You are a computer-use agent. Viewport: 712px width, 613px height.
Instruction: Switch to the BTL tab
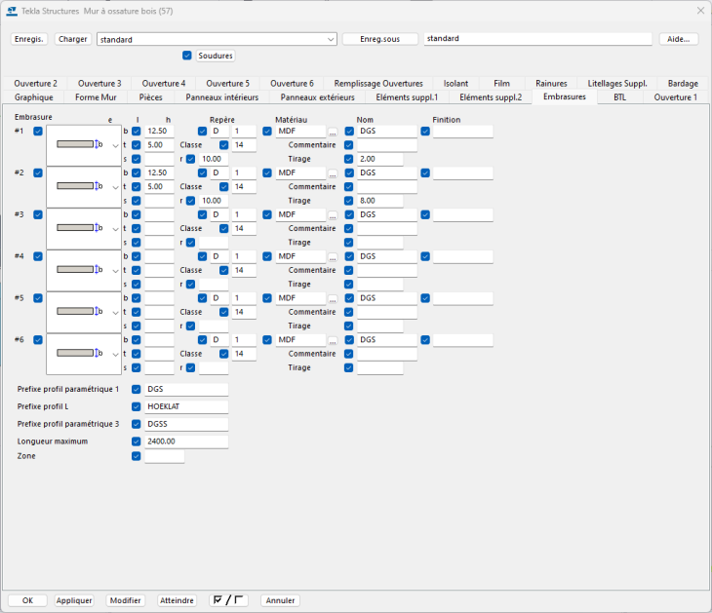pos(619,97)
